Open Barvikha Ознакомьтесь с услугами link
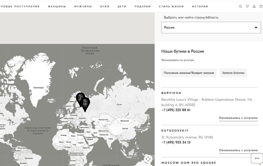The image size is (263, 166). tap(238, 118)
